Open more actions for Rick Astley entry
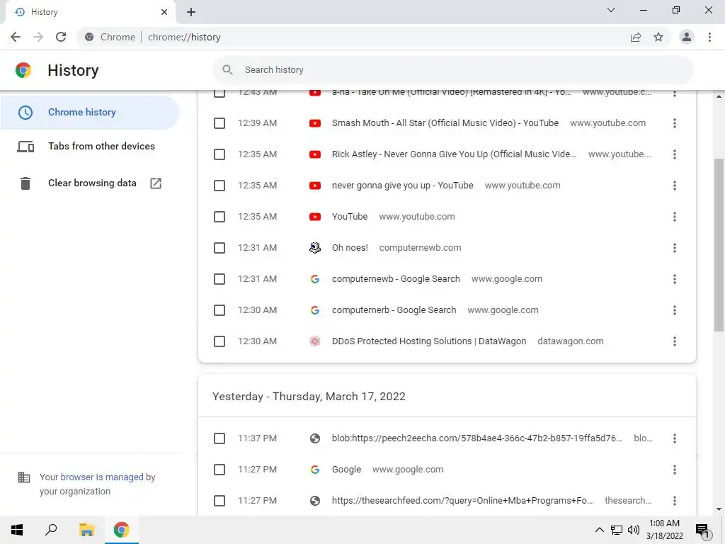Viewport: 725px width, 544px height. point(675,154)
